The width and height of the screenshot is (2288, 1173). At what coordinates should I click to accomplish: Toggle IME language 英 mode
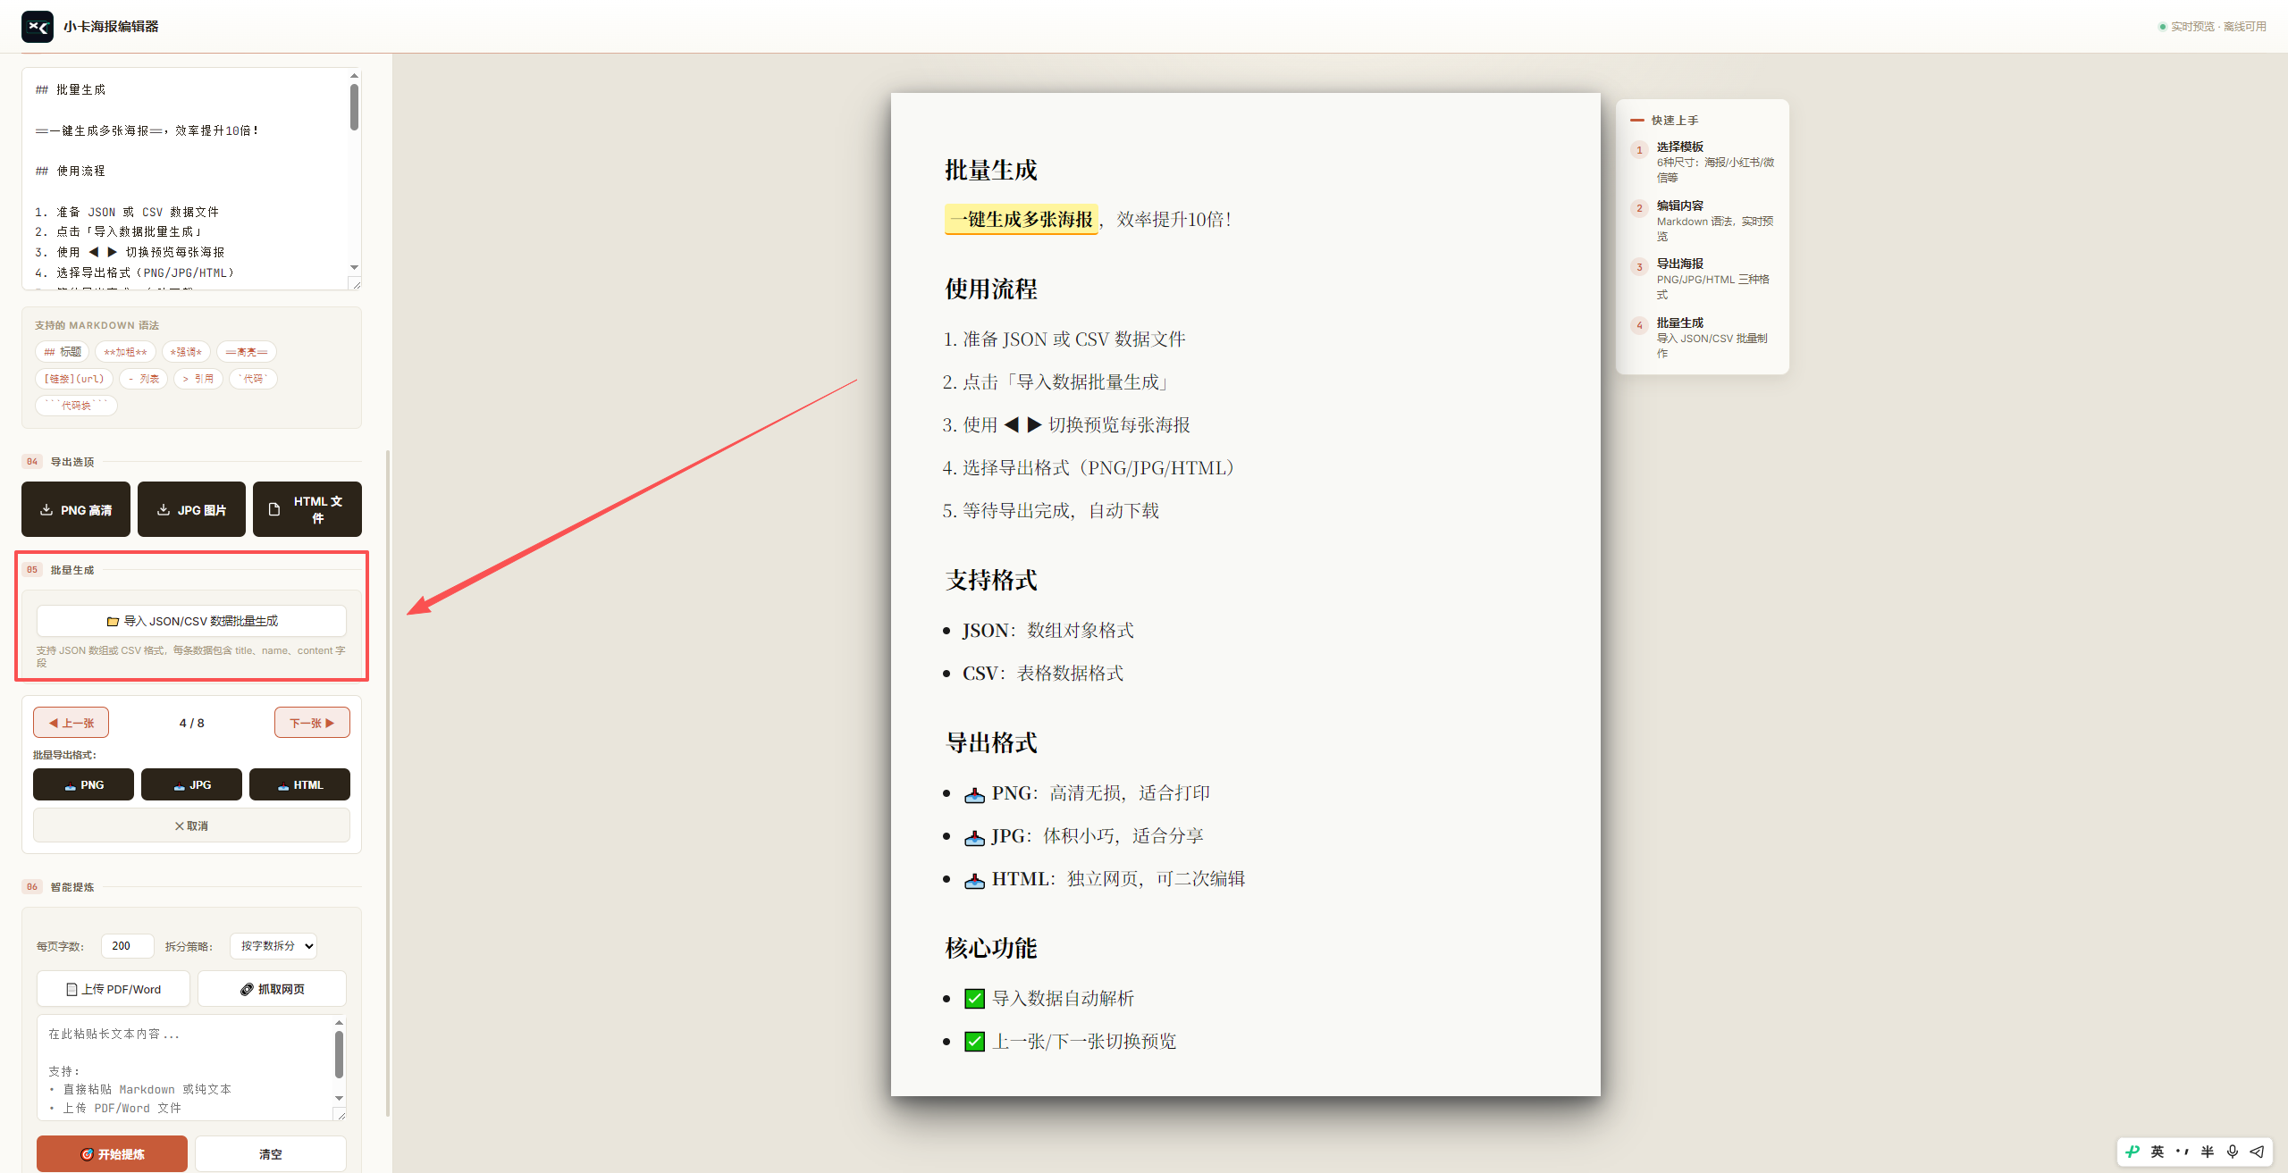tap(2158, 1152)
